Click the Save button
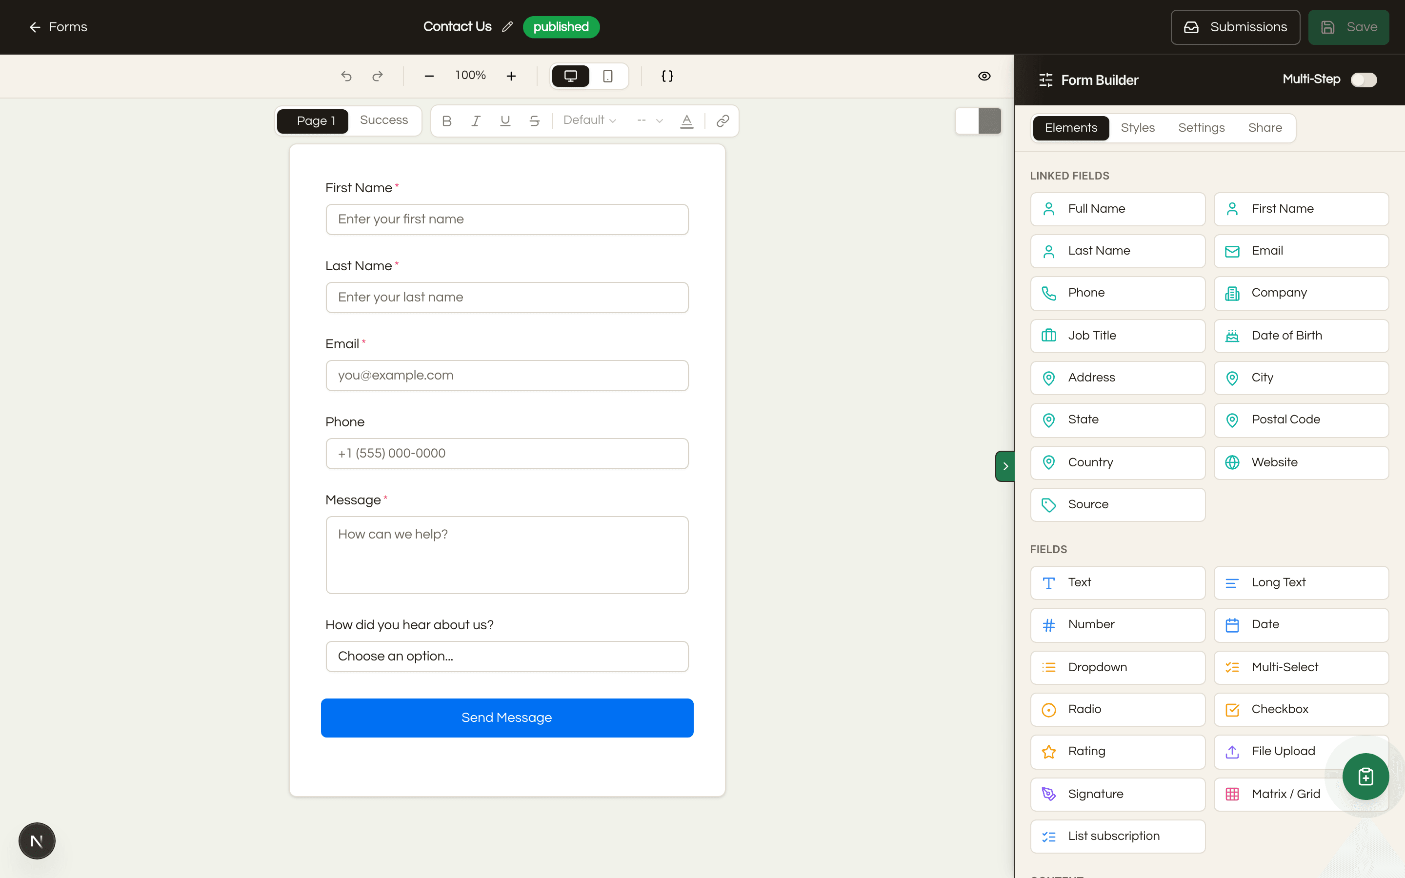Screen dimensions: 1405x878 [1348, 27]
